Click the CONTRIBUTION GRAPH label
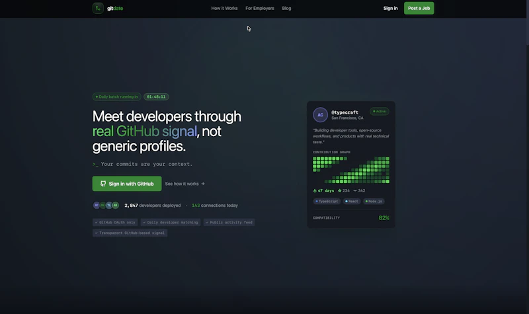 [331, 152]
